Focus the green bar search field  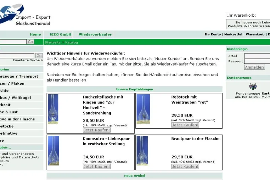(13, 42)
